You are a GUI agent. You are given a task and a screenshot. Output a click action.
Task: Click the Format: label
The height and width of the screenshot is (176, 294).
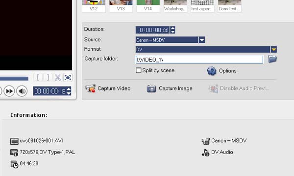(93, 49)
